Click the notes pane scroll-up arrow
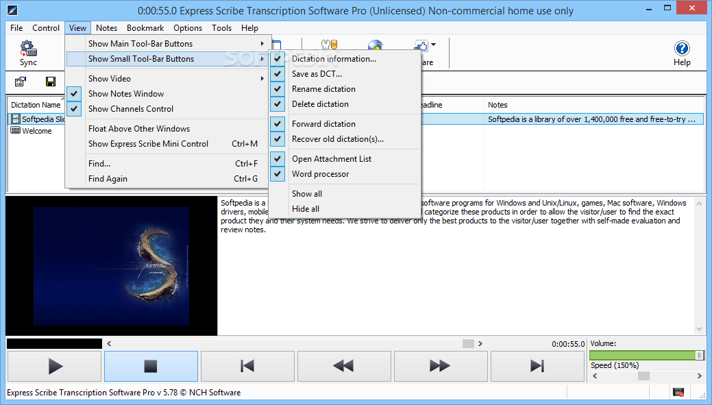Image resolution: width=712 pixels, height=405 pixels. 699,204
